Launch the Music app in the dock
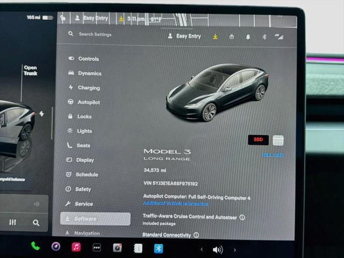Screen dimensions: 344x258 tap(76, 247)
